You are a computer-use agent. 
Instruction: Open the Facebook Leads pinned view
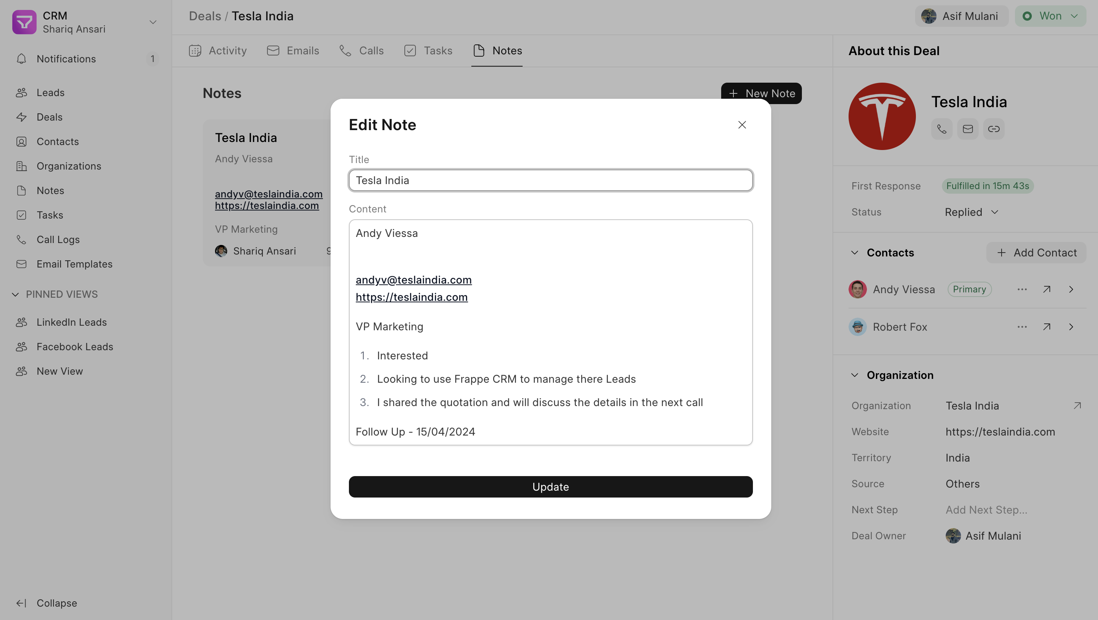(86, 347)
